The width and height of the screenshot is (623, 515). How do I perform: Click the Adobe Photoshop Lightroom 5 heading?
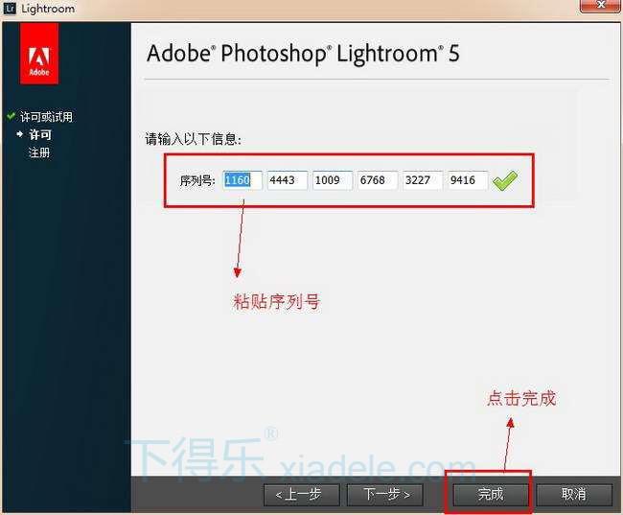coord(303,54)
